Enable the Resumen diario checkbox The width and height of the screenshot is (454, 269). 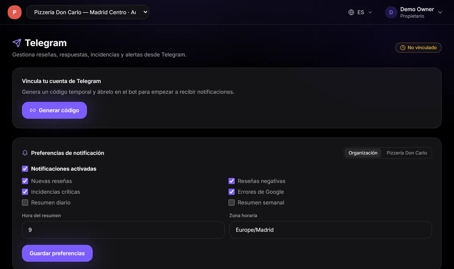pyautogui.click(x=25, y=203)
